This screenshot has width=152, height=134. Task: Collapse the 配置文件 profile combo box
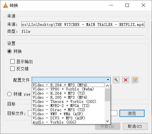pos(71,80)
